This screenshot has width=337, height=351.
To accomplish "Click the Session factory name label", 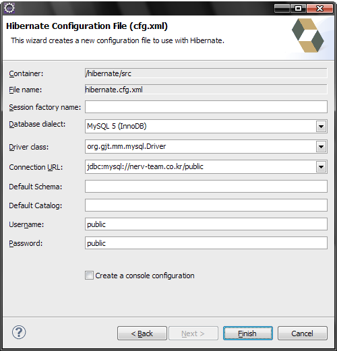I will point(45,107).
